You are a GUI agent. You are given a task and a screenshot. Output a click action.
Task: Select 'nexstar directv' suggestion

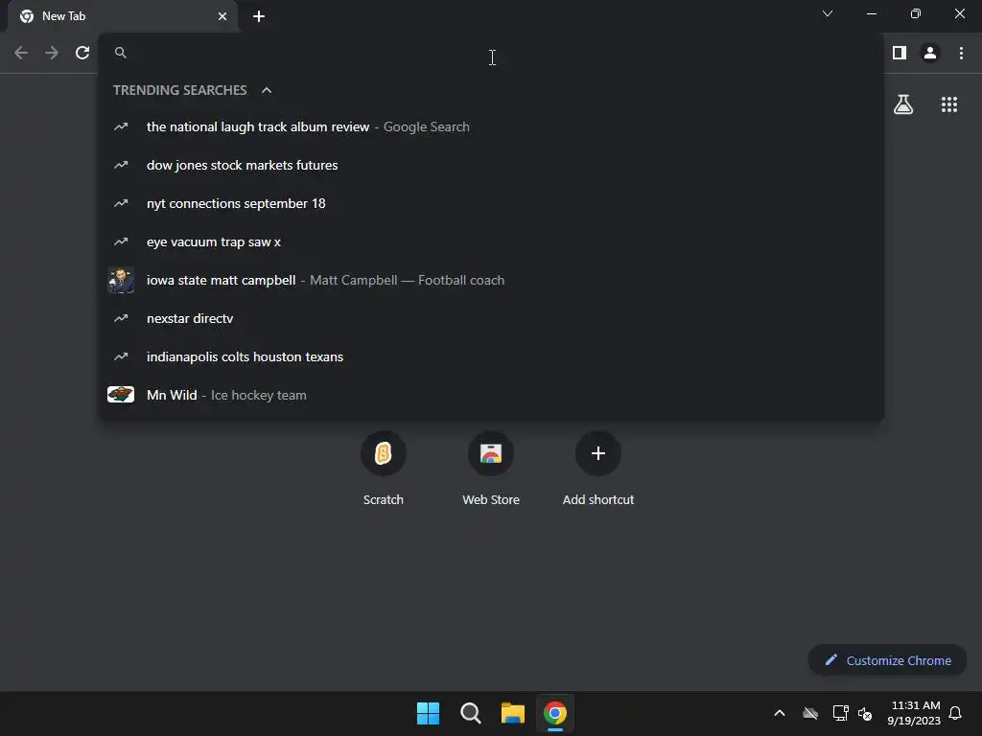click(491, 318)
